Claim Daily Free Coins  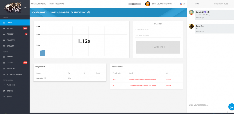coord(57,4)
